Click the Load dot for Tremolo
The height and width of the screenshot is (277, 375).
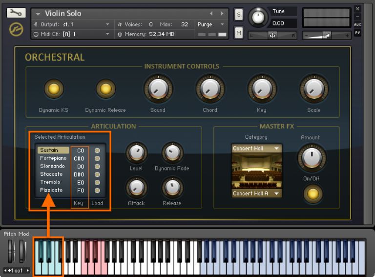click(x=97, y=182)
